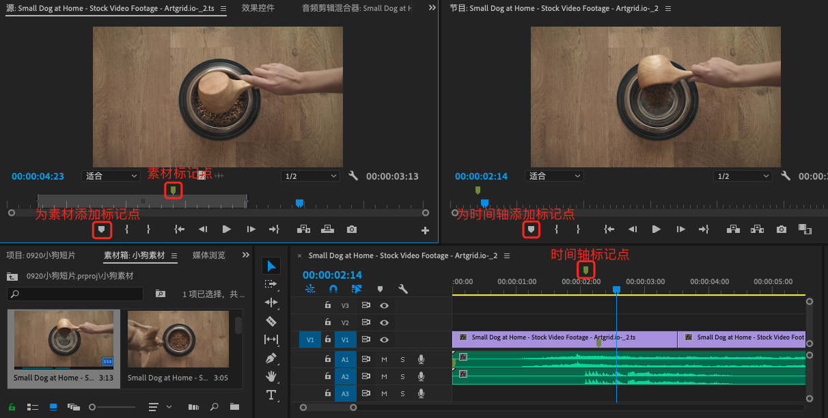Open Source monitor zoom dropdown "适合"
Image resolution: width=828 pixels, height=418 pixels.
coord(111,176)
